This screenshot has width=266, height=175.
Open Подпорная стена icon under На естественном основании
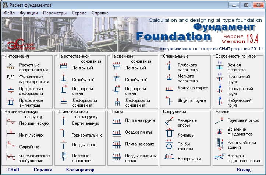(64, 89)
